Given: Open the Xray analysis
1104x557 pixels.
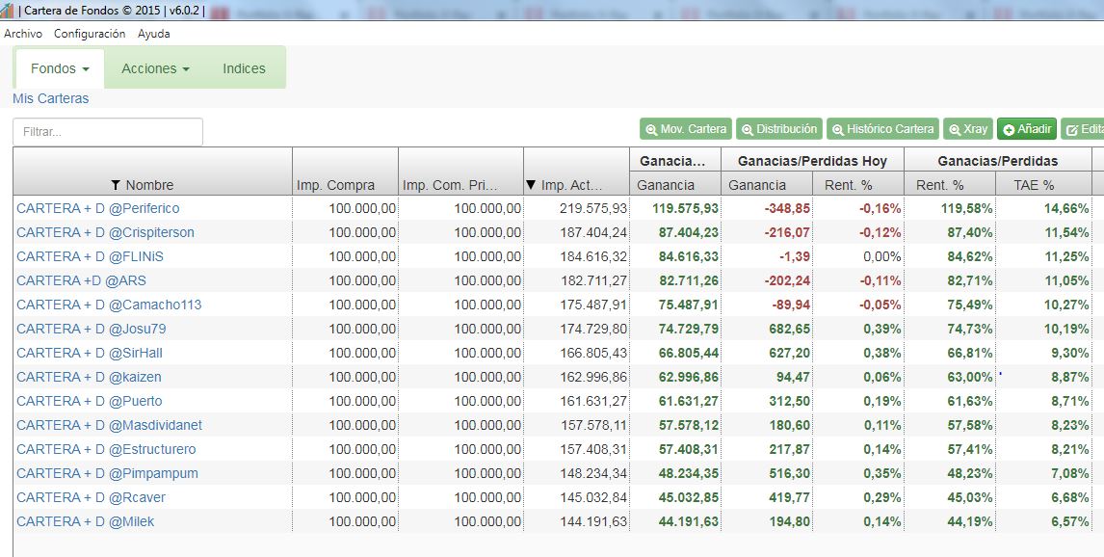Looking at the screenshot, I should click(967, 129).
